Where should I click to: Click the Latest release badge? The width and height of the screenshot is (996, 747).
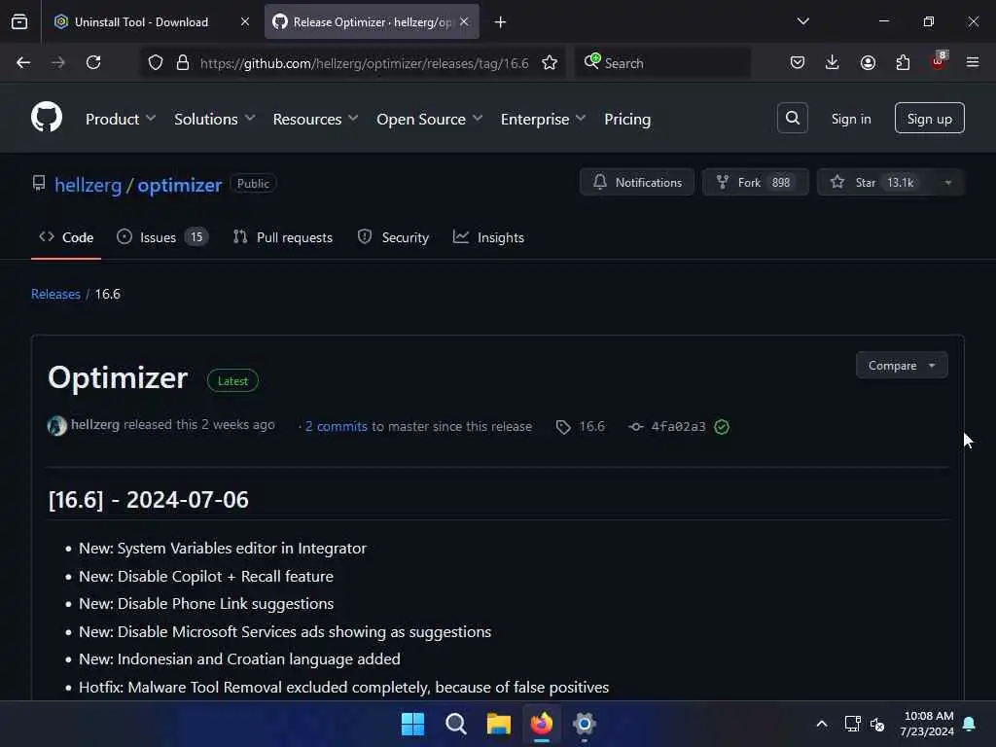(232, 381)
